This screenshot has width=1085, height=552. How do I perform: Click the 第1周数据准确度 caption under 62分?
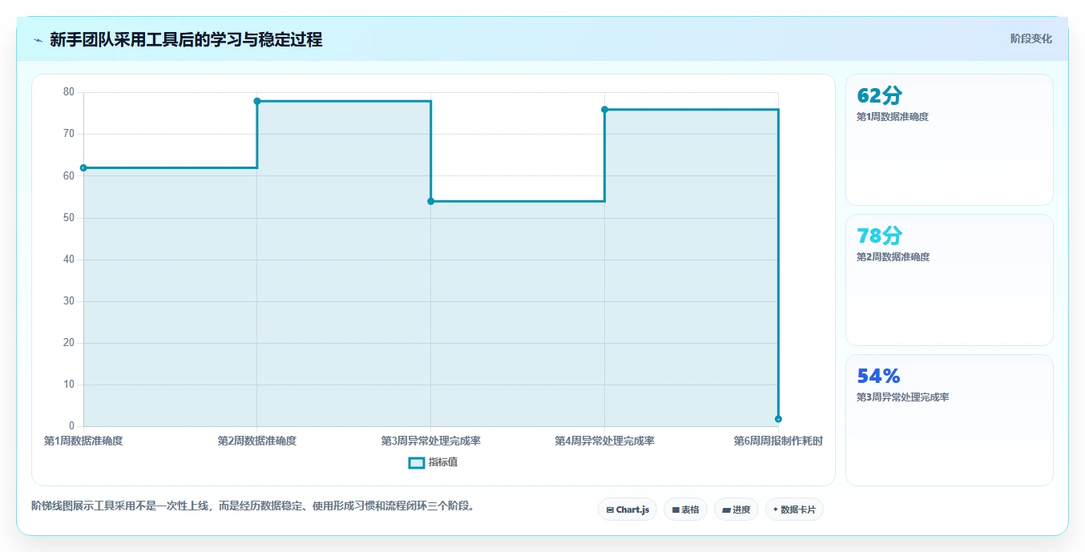pyautogui.click(x=893, y=117)
